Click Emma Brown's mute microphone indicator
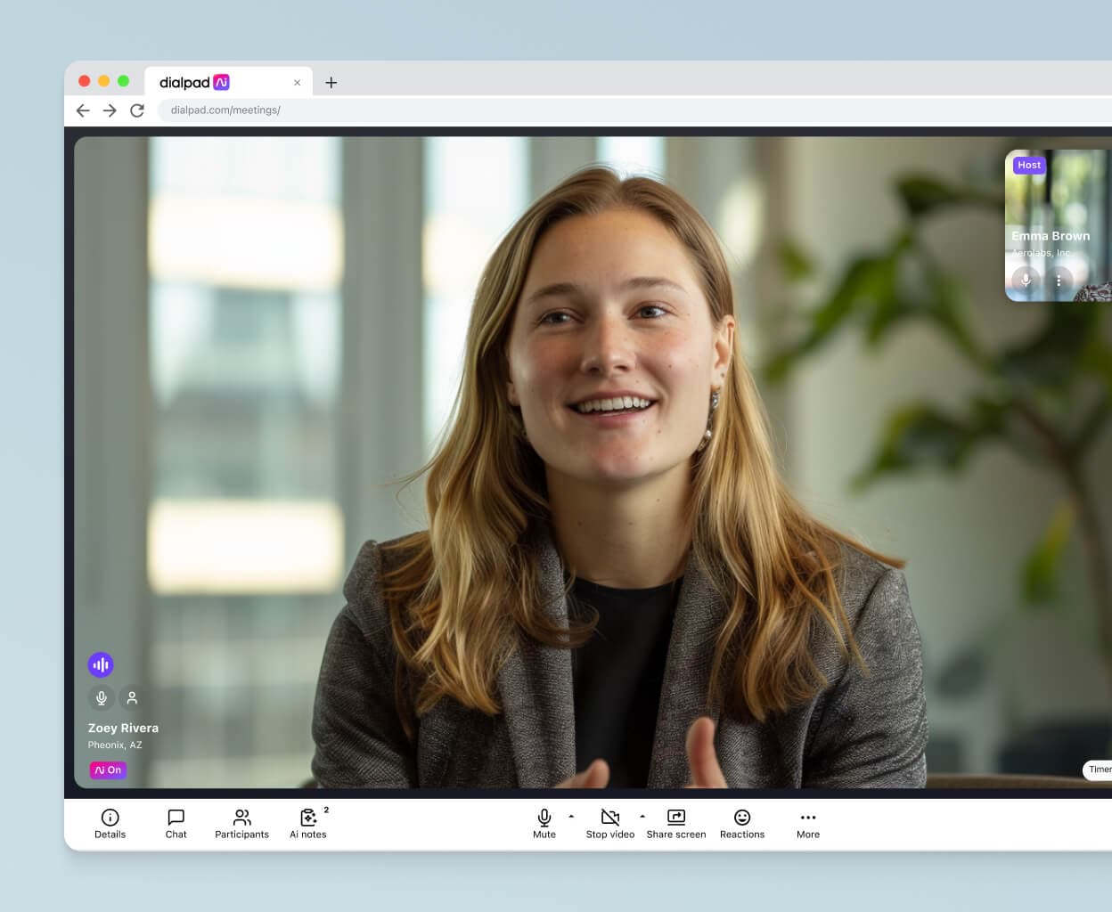 [1026, 281]
